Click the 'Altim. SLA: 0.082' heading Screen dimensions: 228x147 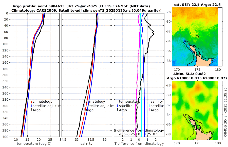click(189, 74)
